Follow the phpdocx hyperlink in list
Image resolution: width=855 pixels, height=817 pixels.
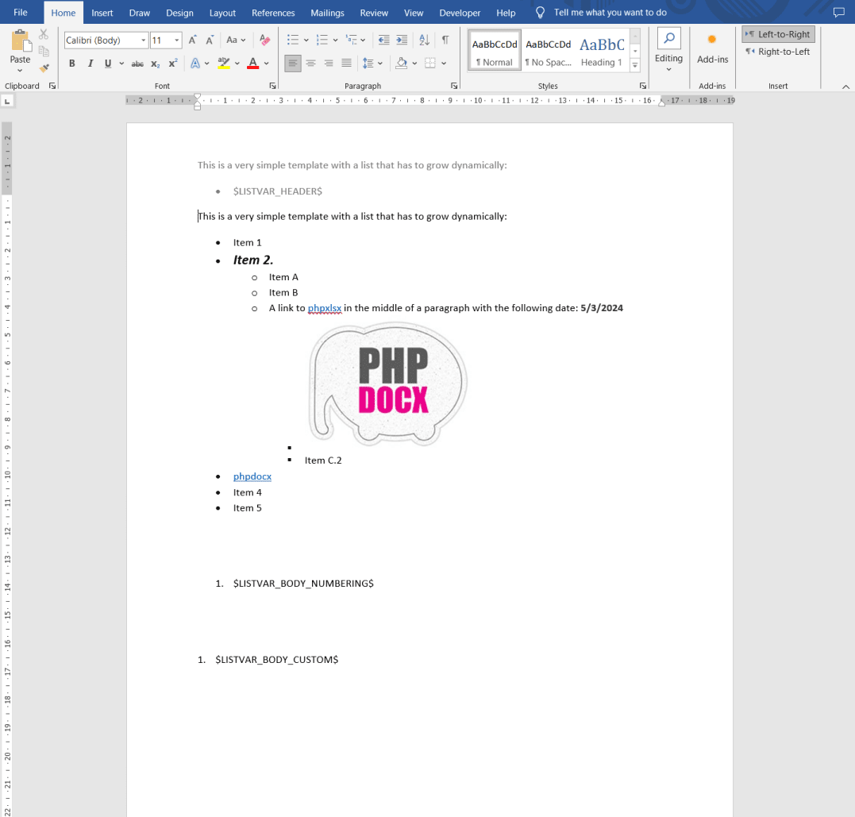[x=252, y=476]
